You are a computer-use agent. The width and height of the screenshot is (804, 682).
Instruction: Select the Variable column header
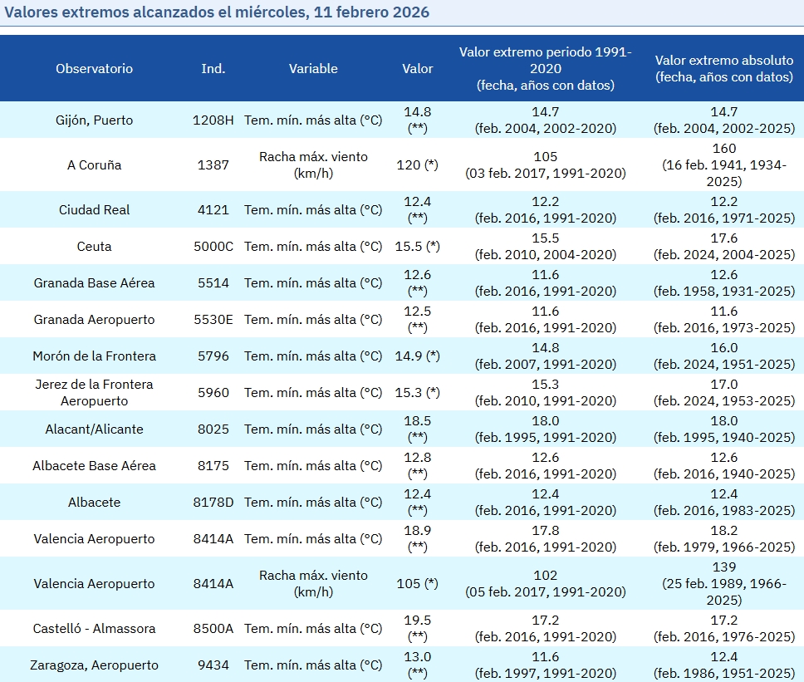coord(313,69)
